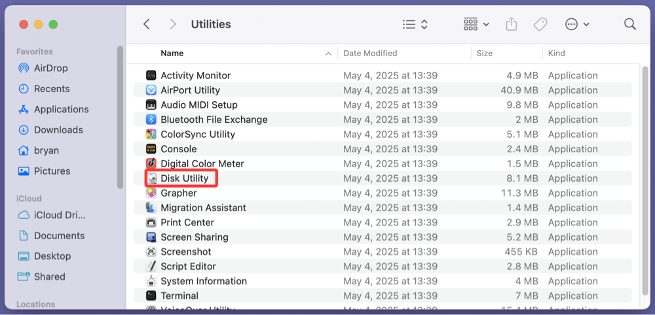Select the Migration Assistant icon
The width and height of the screenshot is (655, 315).
pyautogui.click(x=151, y=208)
